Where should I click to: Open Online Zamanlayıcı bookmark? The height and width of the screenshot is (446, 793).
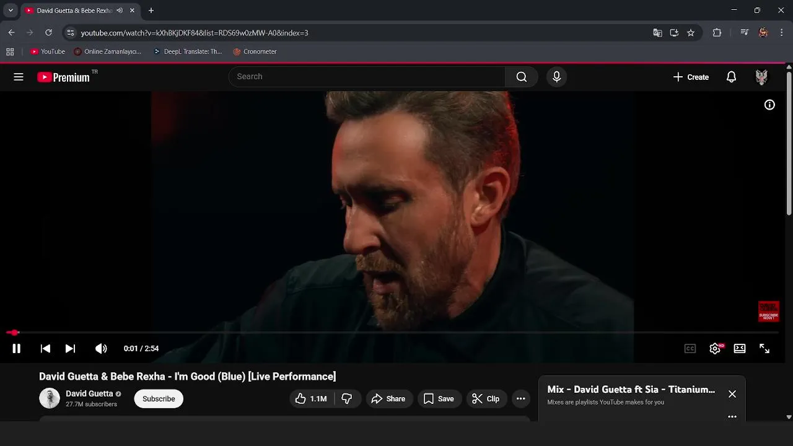pos(108,51)
